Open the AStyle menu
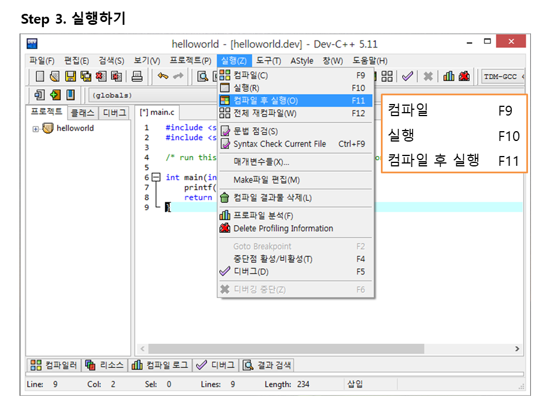Viewport: 554px width, 416px height. pos(302,61)
